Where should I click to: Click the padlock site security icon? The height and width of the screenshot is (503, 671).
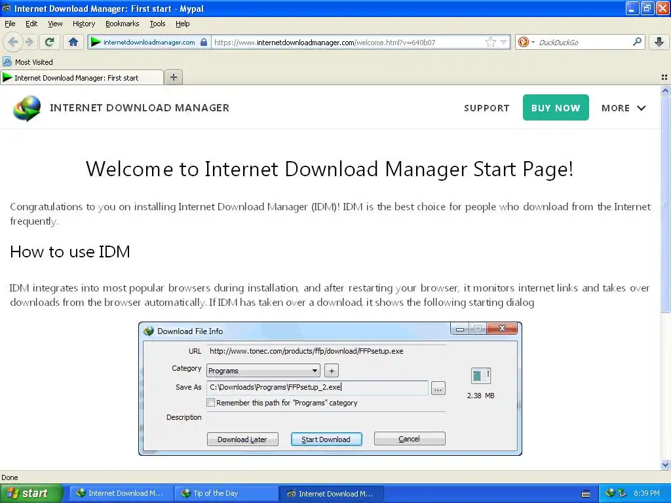click(204, 42)
